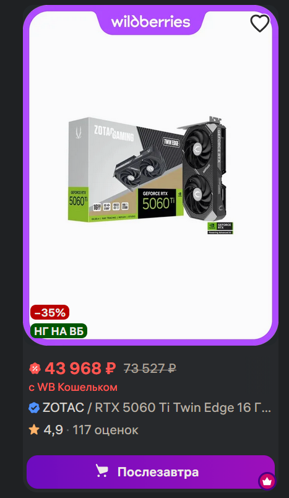Open the ZOTAC brand link

click(x=63, y=408)
